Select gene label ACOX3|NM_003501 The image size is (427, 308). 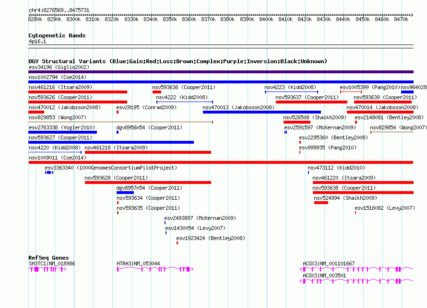point(324,275)
